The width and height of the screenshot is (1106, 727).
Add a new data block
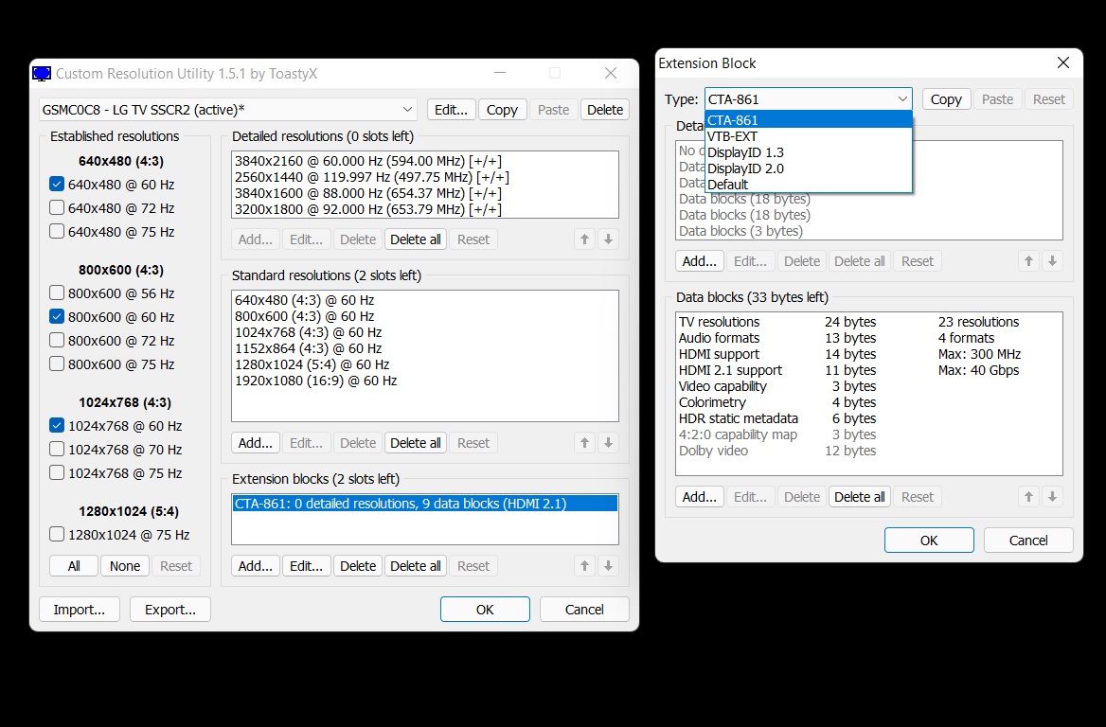(x=700, y=496)
